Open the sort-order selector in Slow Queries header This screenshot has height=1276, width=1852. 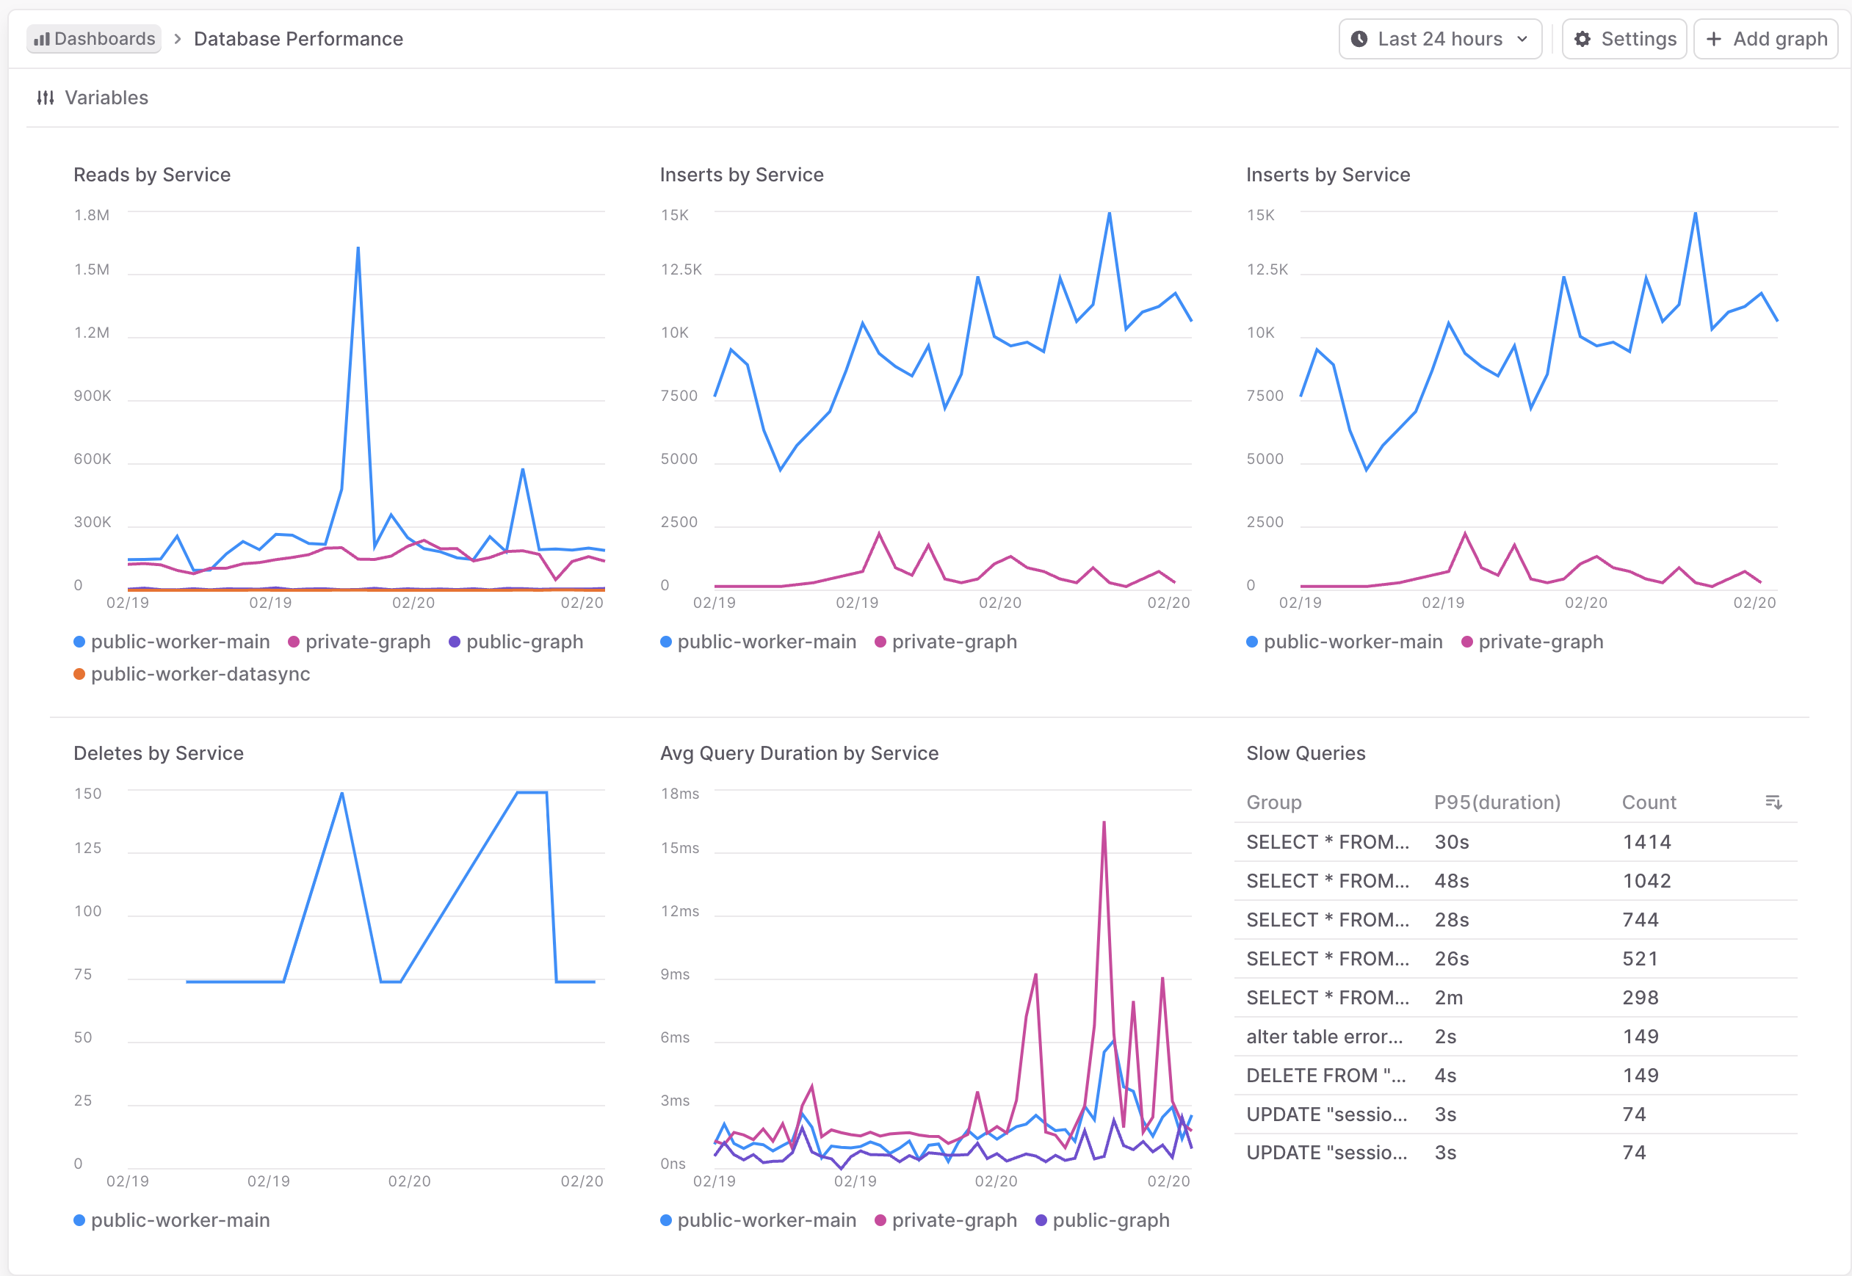coord(1773,802)
